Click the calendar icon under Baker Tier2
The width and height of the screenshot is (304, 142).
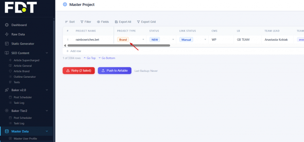10,118
